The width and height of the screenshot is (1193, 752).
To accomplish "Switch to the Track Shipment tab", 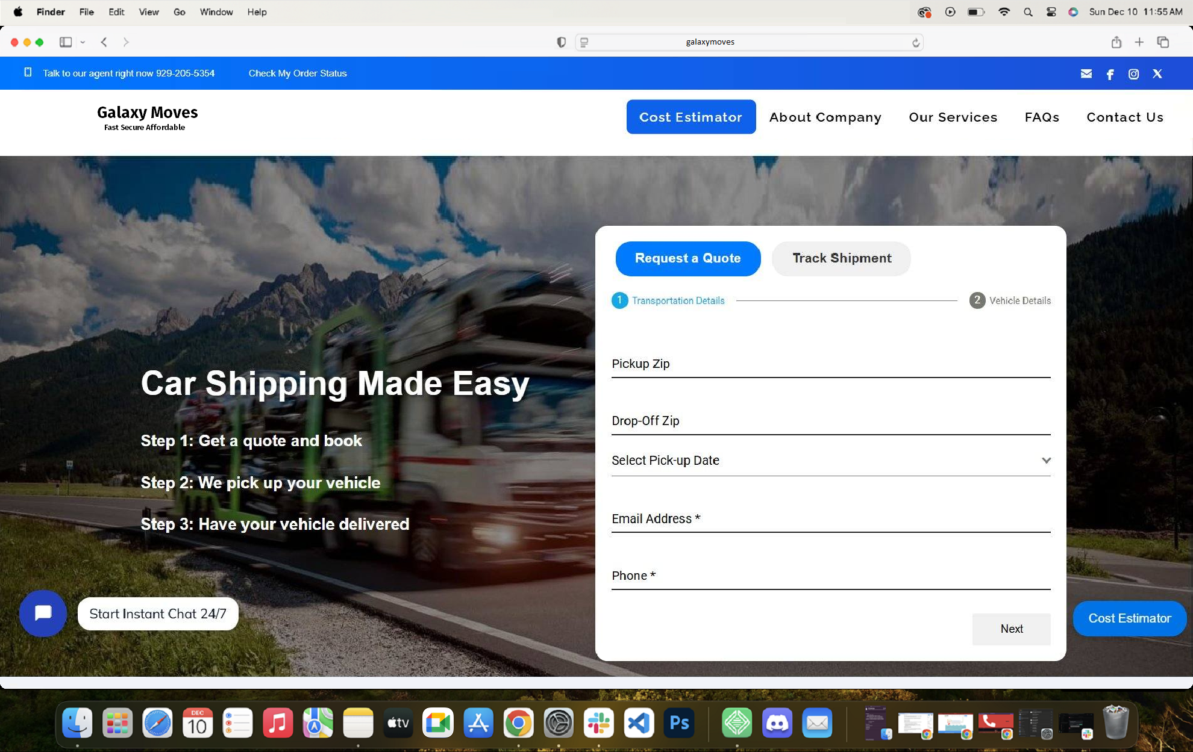I will coord(841,258).
